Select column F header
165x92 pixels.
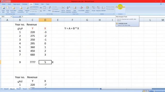pos(72,20)
